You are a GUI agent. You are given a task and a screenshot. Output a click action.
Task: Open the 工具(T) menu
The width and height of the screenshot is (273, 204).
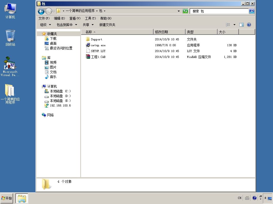coord(90,18)
